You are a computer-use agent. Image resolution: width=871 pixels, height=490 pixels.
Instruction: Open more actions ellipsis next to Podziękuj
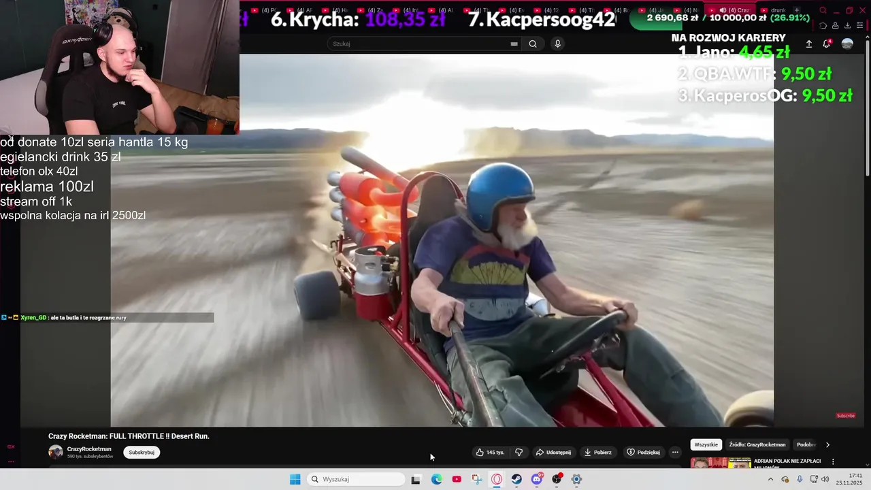pos(675,452)
